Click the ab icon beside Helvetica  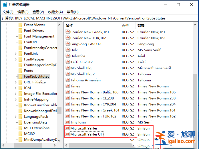point(67,56)
